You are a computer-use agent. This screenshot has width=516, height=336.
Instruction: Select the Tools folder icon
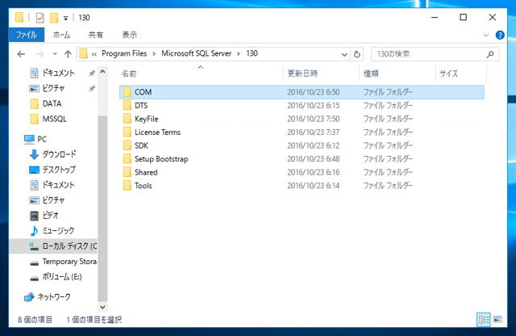pos(127,186)
